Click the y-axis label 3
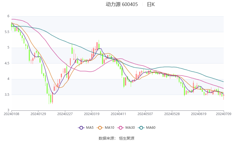 point(8,110)
